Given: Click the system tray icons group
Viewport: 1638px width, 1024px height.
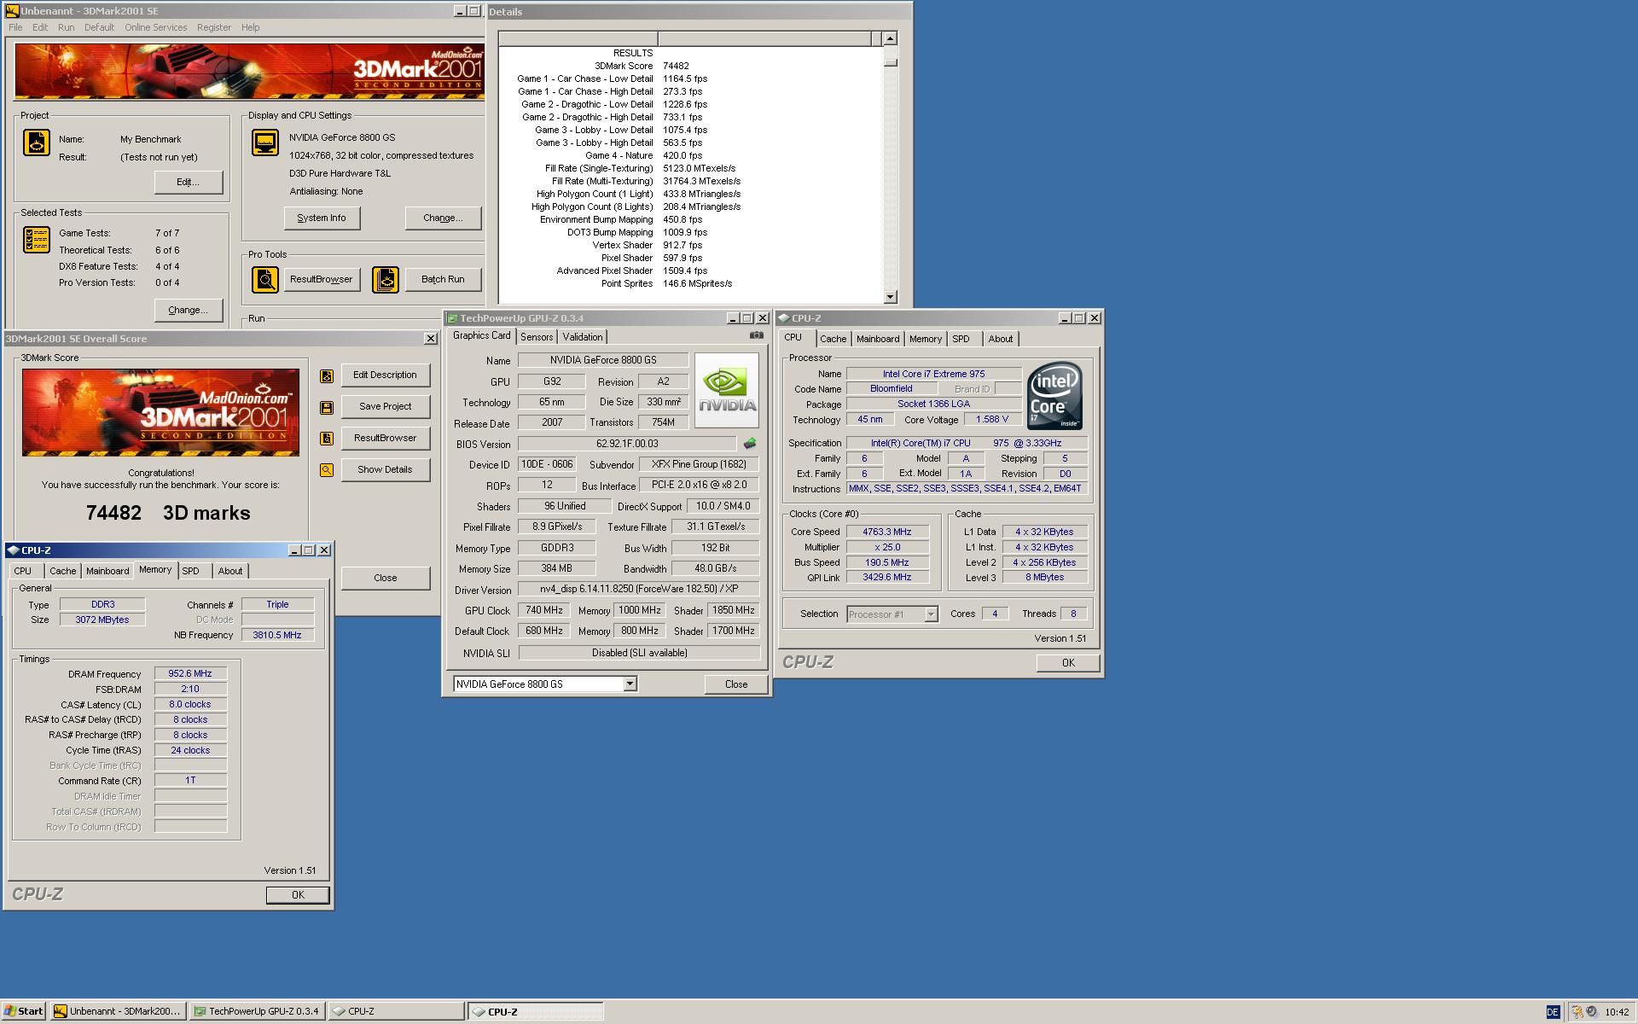Looking at the screenshot, I should [1584, 1012].
